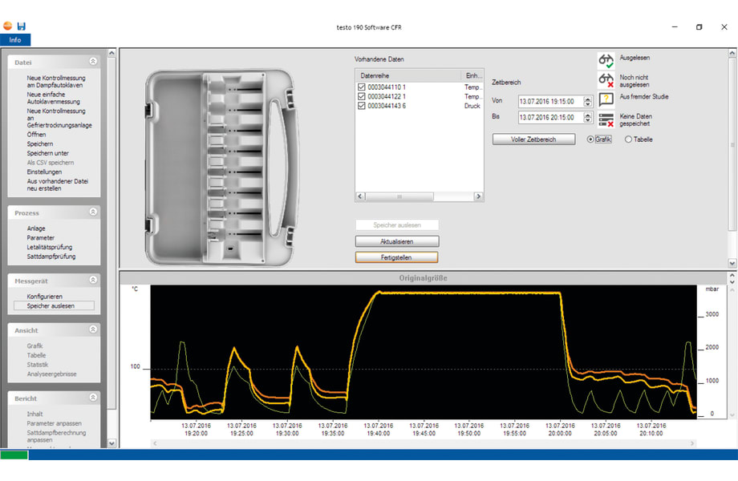This screenshot has width=738, height=481.
Task: Click the Voller Zeitbereich button
Action: click(533, 138)
